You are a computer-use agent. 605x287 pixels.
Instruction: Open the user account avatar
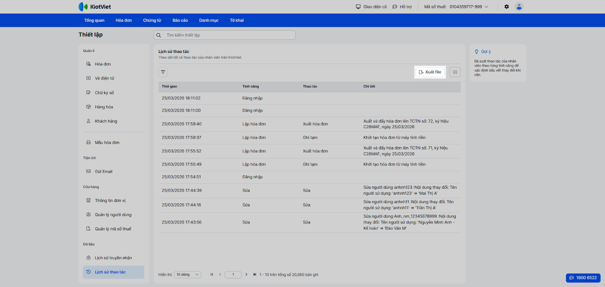pyautogui.click(x=519, y=7)
